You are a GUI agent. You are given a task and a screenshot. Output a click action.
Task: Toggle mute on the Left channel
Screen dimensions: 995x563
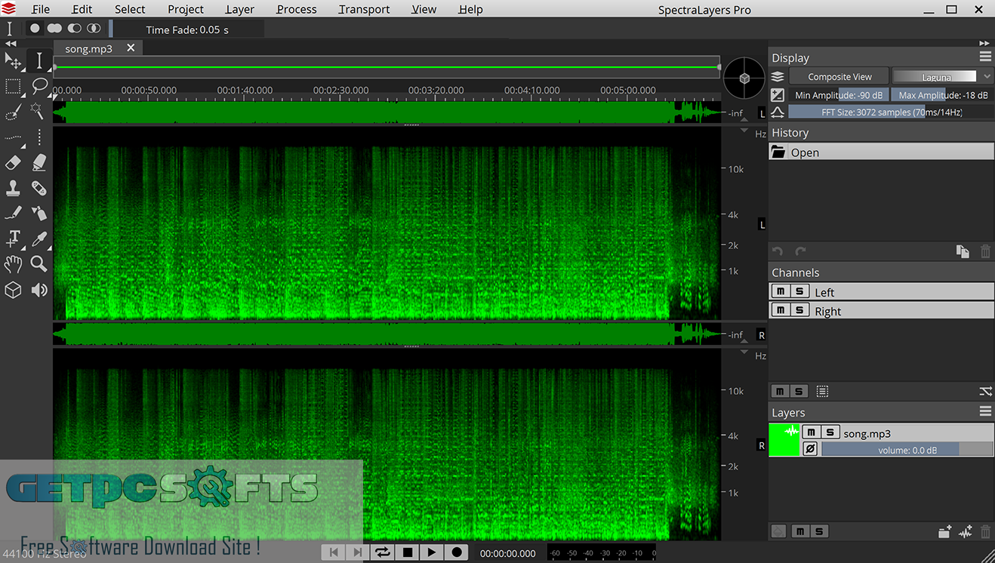(x=781, y=291)
